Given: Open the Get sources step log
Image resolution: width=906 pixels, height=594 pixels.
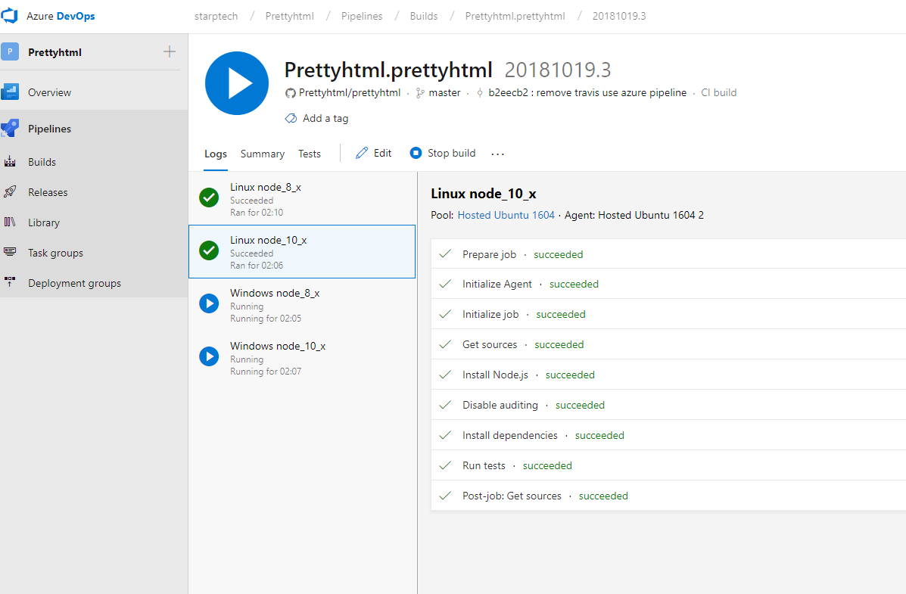Looking at the screenshot, I should click(668, 344).
